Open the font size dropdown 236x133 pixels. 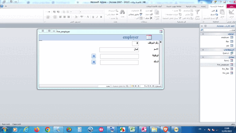click(71, 12)
